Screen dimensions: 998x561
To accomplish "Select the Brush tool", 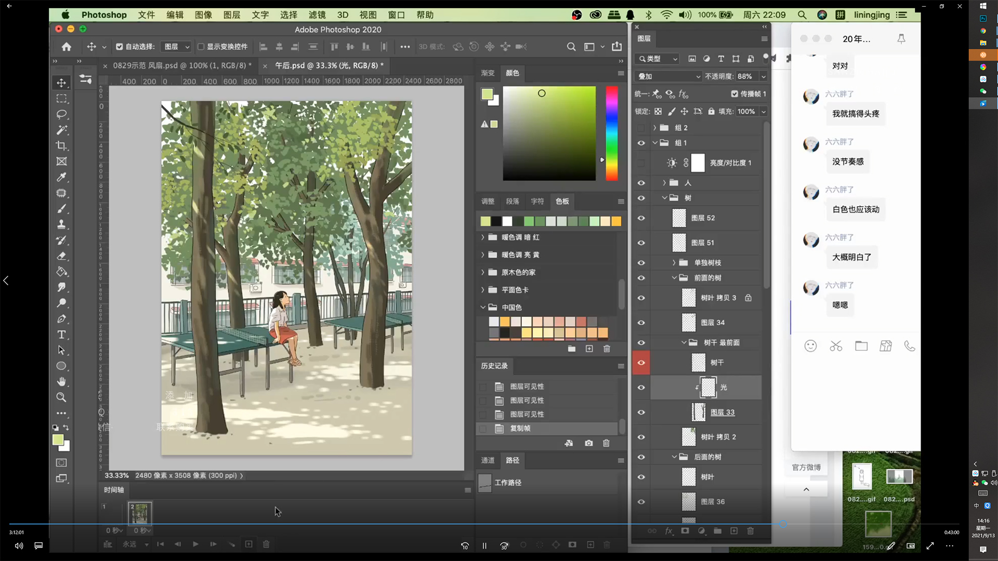I will [x=61, y=209].
